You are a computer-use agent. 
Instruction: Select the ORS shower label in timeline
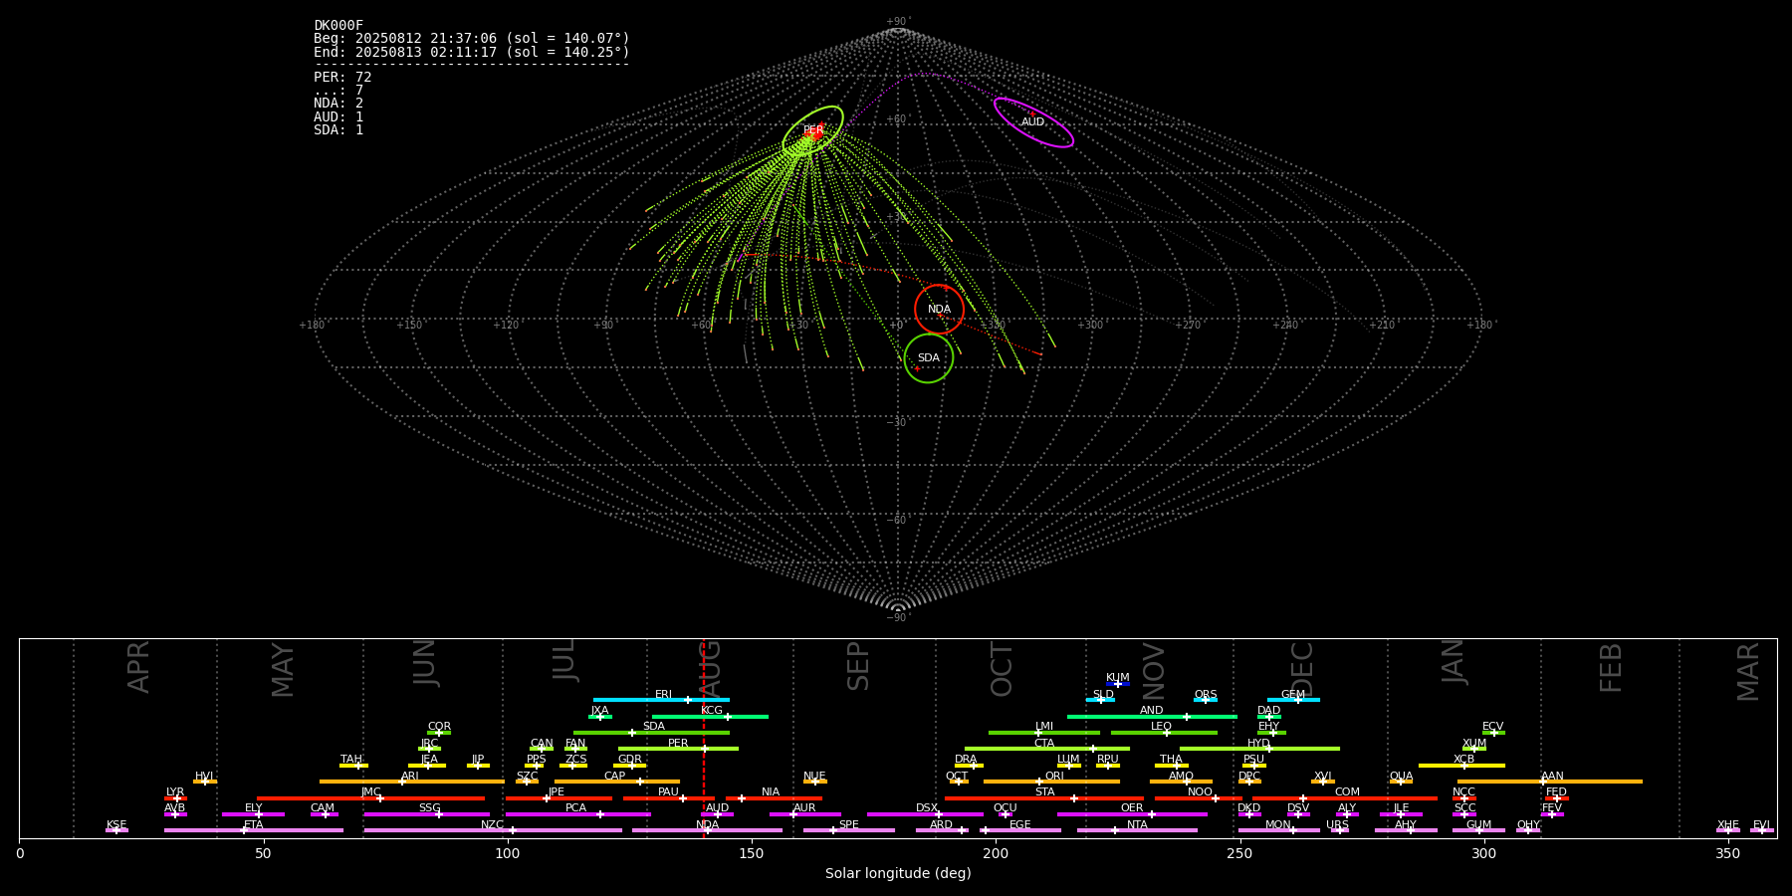pyautogui.click(x=1205, y=694)
